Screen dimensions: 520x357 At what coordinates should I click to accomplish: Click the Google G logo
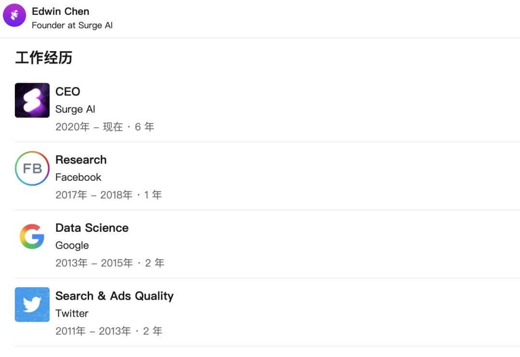coord(32,236)
